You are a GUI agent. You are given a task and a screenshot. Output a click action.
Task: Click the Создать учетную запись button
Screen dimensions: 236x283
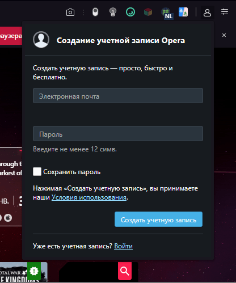pyautogui.click(x=158, y=219)
